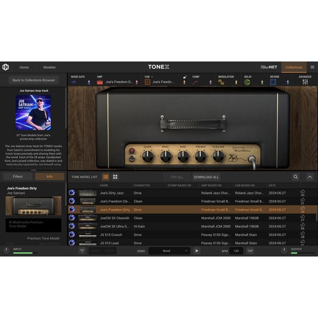Viewport: 318px width, 318px height.
Task: Open the Modeler tab
Action: coord(49,67)
